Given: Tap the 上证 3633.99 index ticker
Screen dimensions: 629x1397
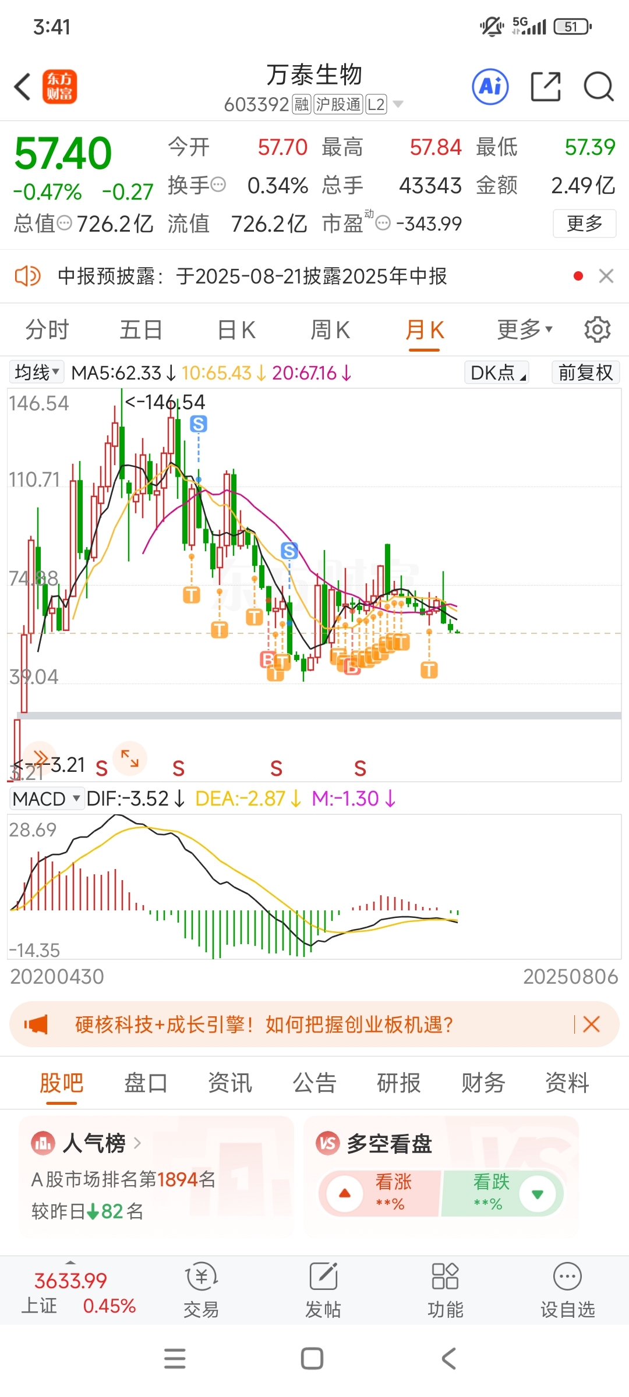Looking at the screenshot, I should click(78, 1292).
